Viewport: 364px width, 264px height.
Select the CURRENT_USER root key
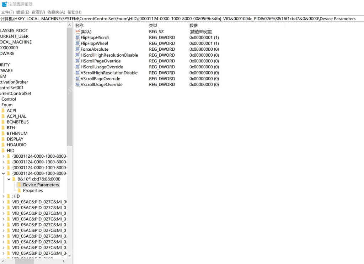pos(14,36)
